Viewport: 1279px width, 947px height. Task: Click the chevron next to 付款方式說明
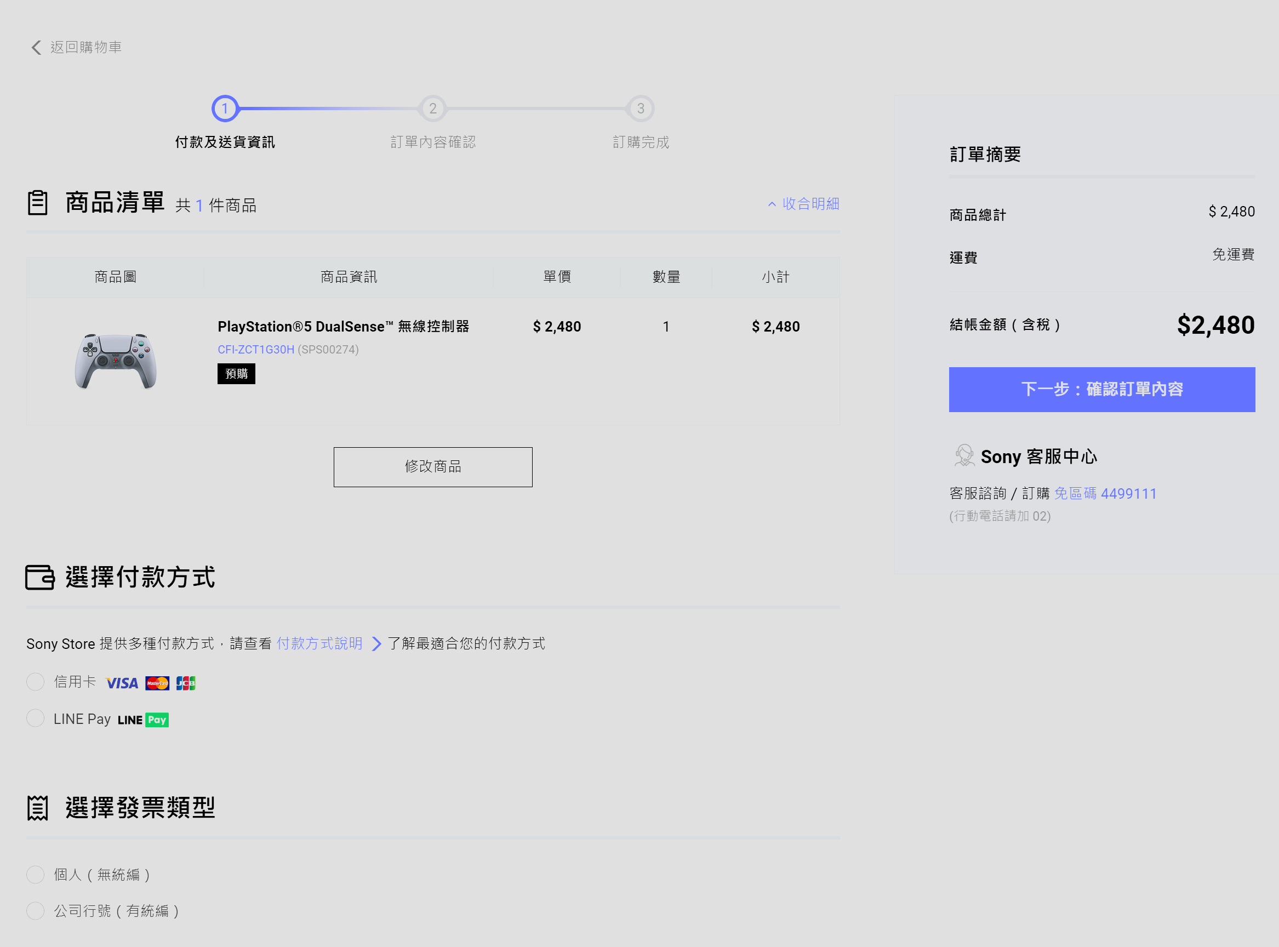coord(376,644)
